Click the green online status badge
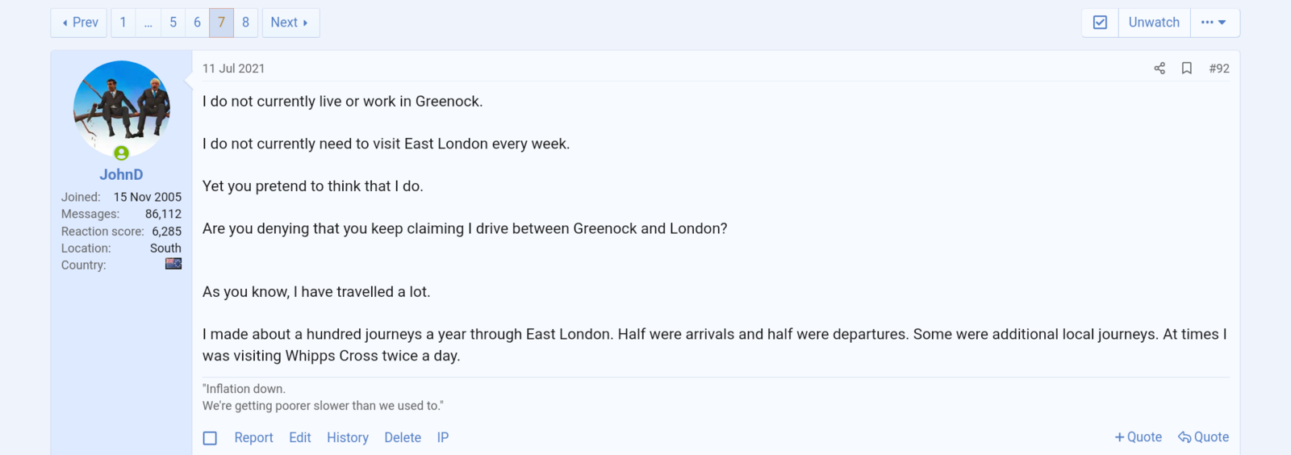 [x=121, y=153]
